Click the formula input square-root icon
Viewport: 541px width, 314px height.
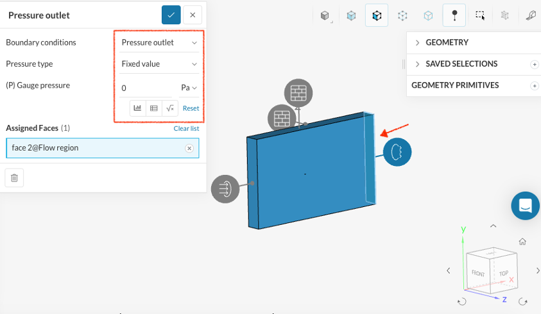click(x=170, y=108)
